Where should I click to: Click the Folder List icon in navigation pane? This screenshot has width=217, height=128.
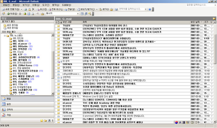point(45,121)
